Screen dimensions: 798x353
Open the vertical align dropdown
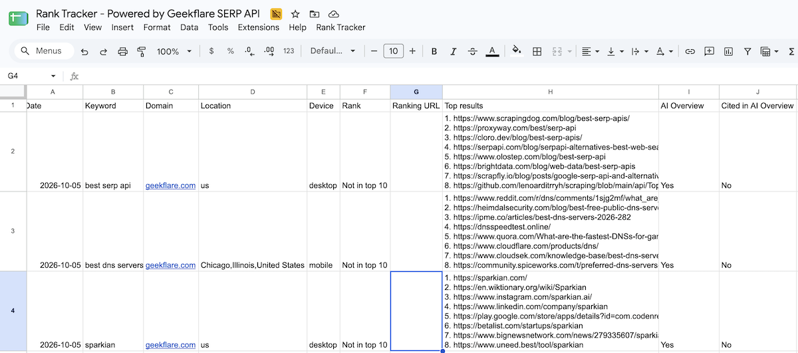614,51
